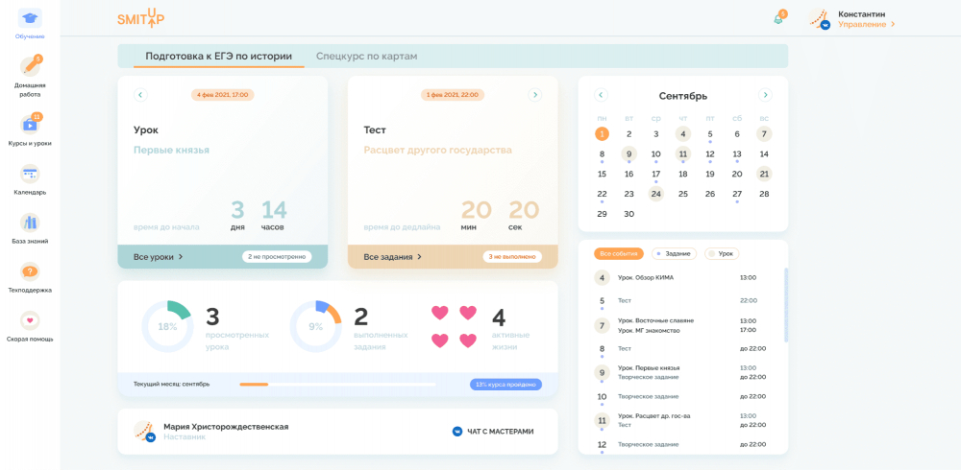Image resolution: width=961 pixels, height=470 pixels.
Task: Switch to Спецкурс по картам tab
Action: tap(366, 57)
